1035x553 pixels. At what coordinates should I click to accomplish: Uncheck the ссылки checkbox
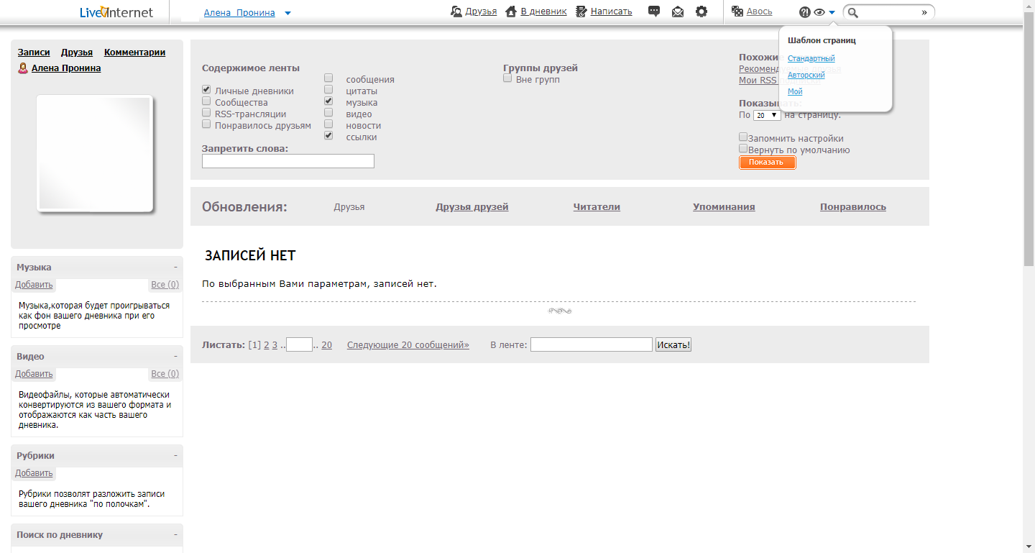(x=328, y=135)
